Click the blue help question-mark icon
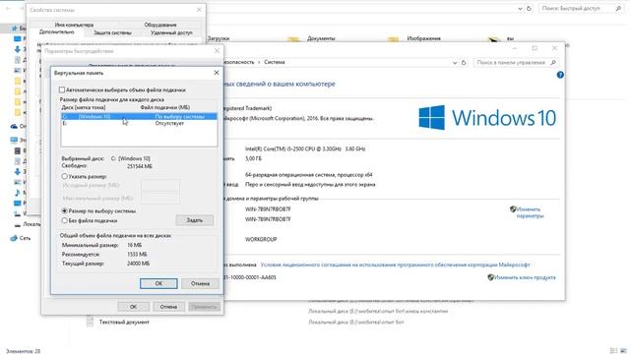The image size is (630, 354). pos(560,75)
